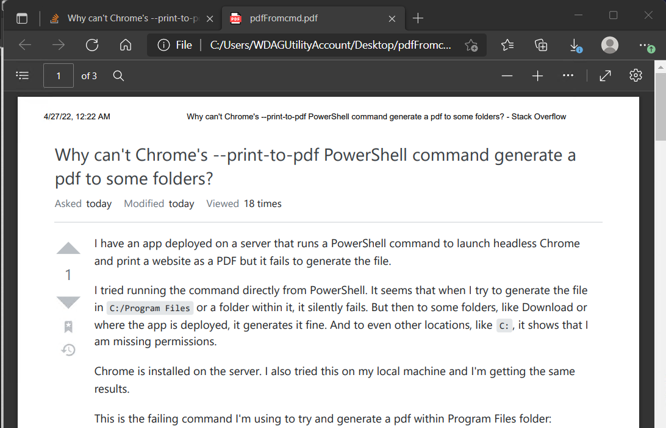Screen dimensions: 666x428
Task: Open the user profile menu
Action: [609, 45]
